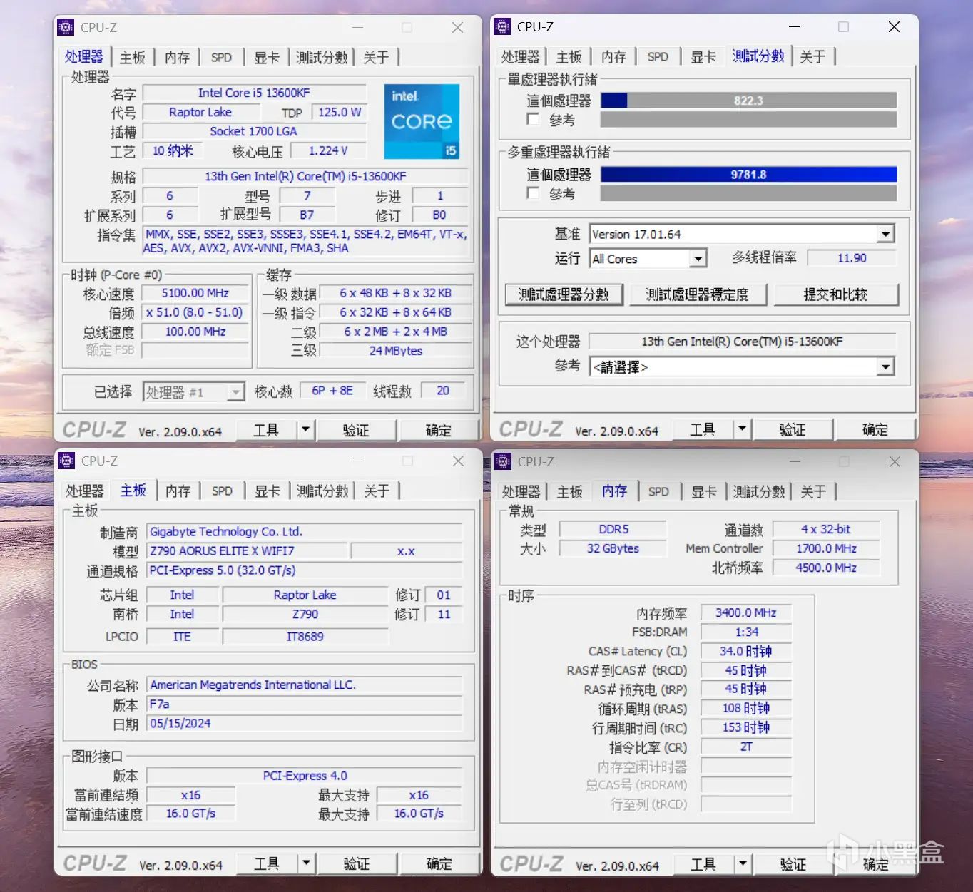
Task: Open 測試分數 tab in memory window
Action: pos(759,491)
